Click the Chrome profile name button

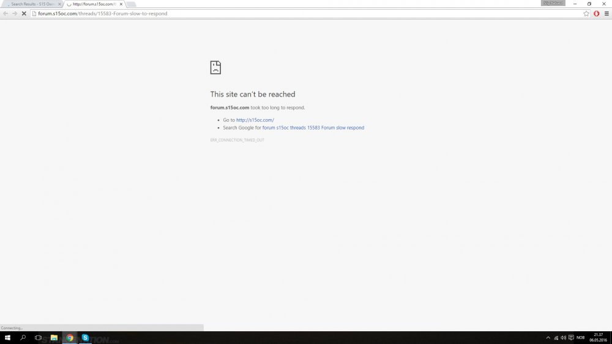point(553,3)
